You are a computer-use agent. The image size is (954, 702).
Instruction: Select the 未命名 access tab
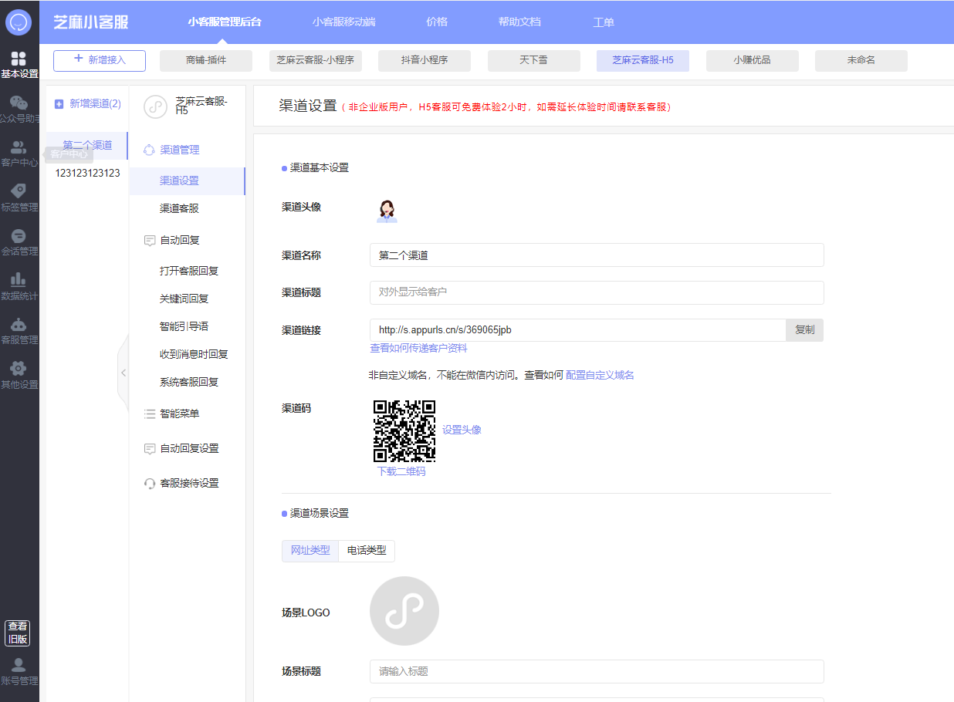861,60
